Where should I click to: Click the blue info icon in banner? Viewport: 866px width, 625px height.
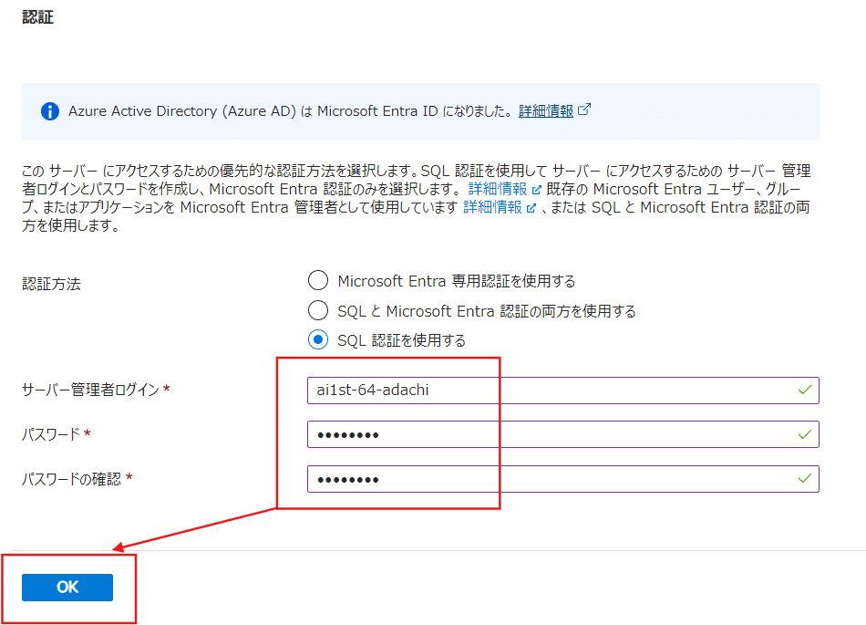pyautogui.click(x=50, y=111)
